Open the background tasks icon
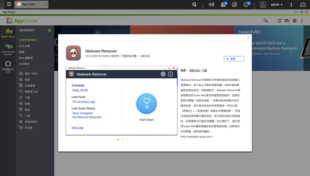 tap(223, 4)
